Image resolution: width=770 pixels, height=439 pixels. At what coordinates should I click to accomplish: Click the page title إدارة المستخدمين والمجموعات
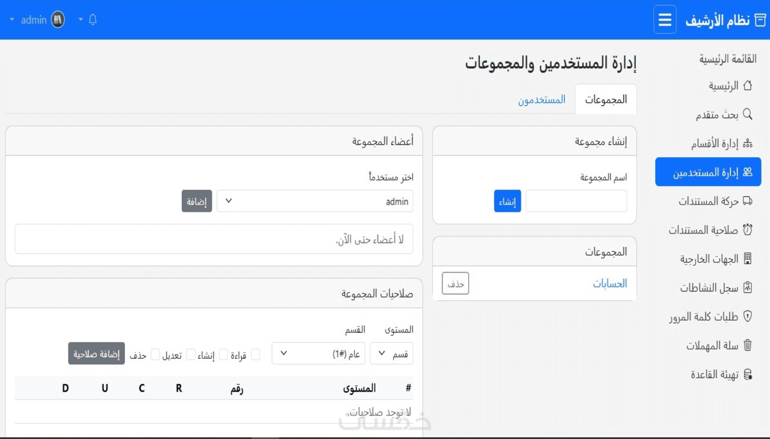[x=550, y=62]
